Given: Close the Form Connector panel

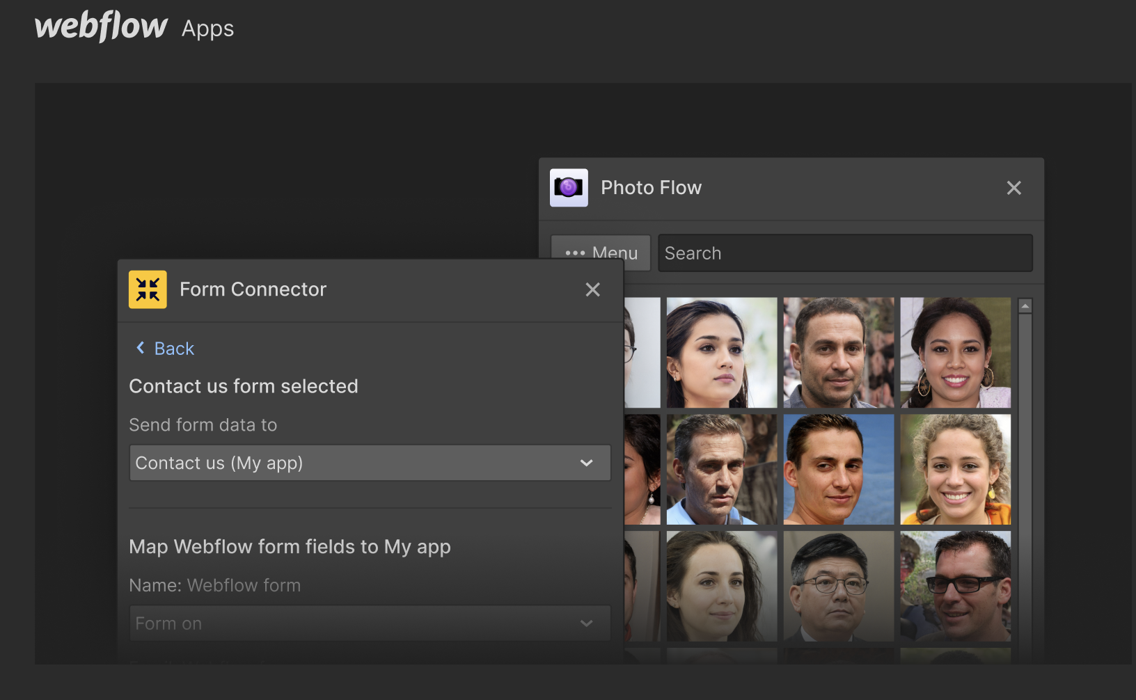Looking at the screenshot, I should pyautogui.click(x=592, y=289).
